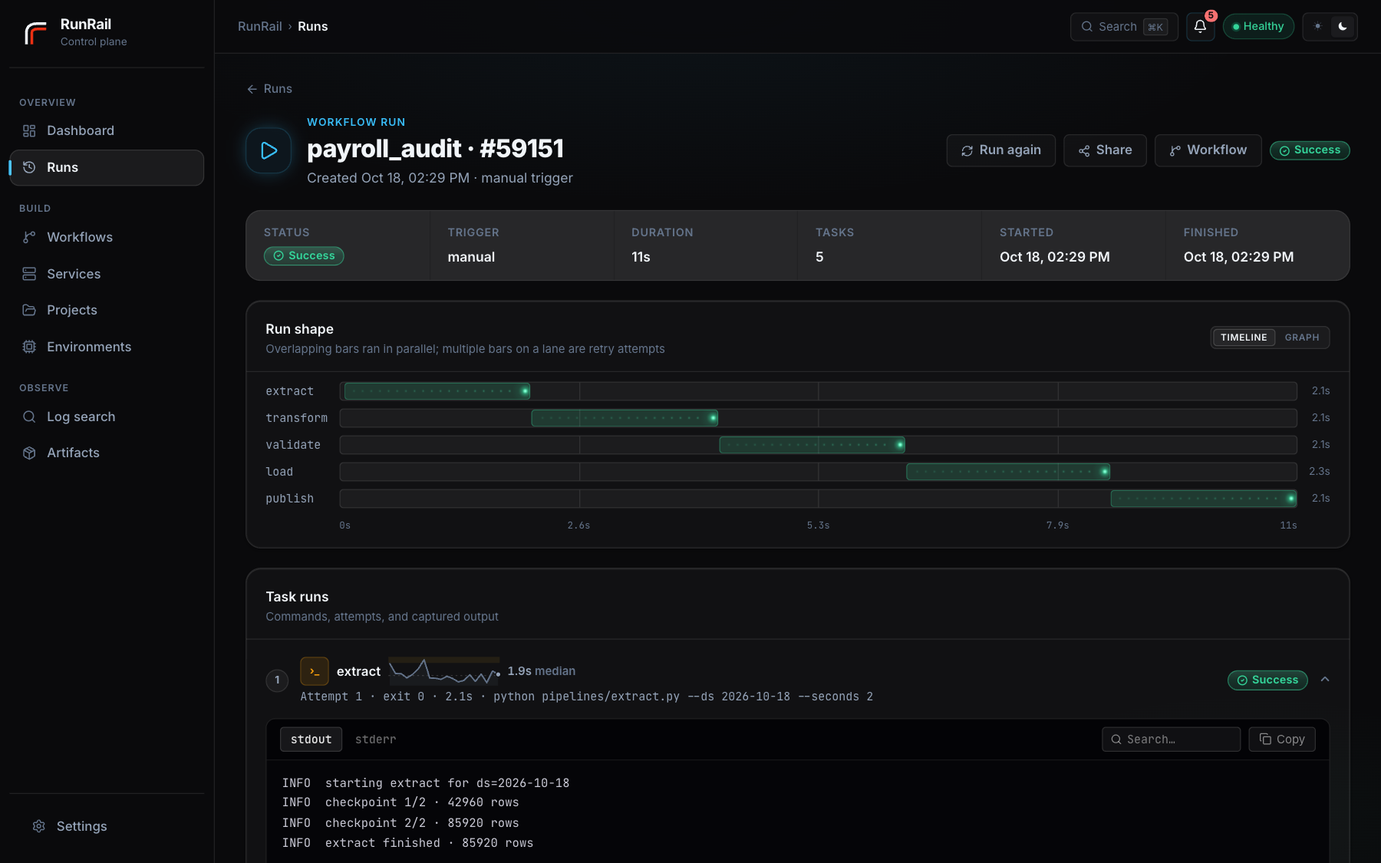Image resolution: width=1381 pixels, height=863 pixels.
Task: Click the '11s' duration value
Action: [641, 257]
